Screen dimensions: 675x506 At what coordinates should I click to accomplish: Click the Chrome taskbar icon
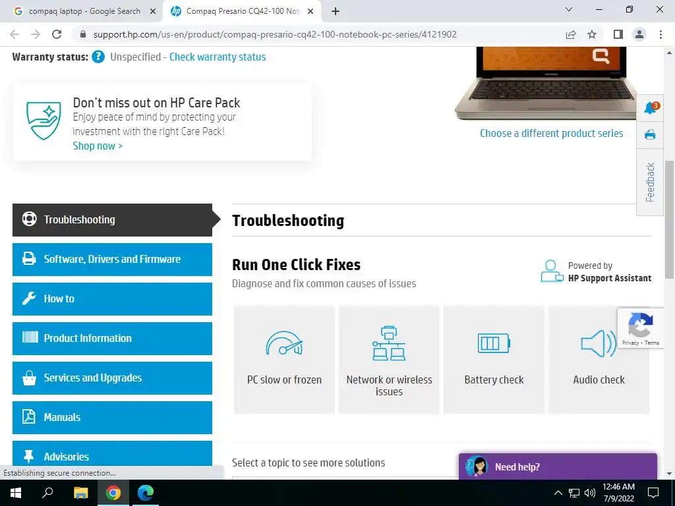(x=113, y=493)
